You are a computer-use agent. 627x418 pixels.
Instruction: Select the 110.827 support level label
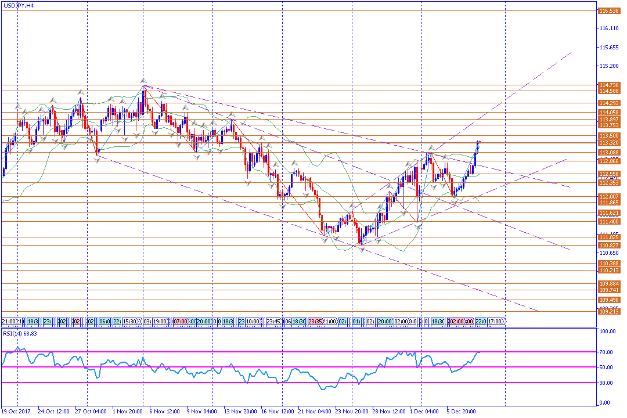click(x=608, y=246)
